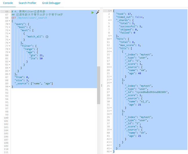Open the Grok Debugger tab

tap(51, 3)
